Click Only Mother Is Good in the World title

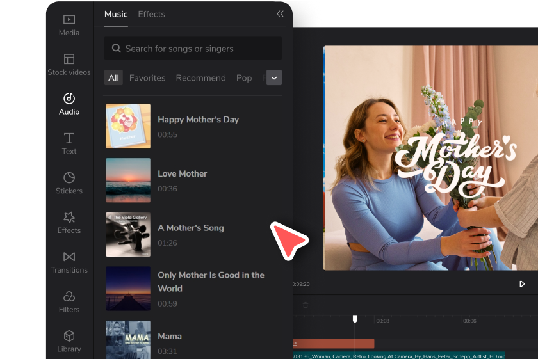pyautogui.click(x=211, y=282)
